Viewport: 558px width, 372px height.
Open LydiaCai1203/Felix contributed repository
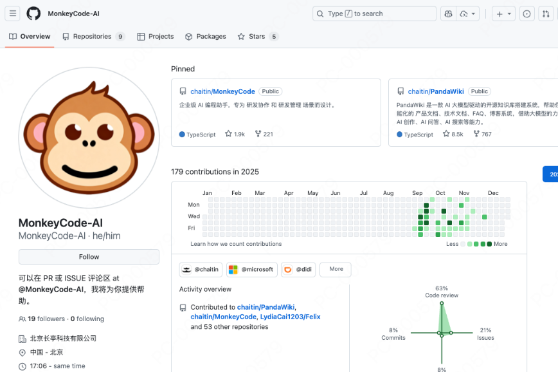(x=290, y=317)
